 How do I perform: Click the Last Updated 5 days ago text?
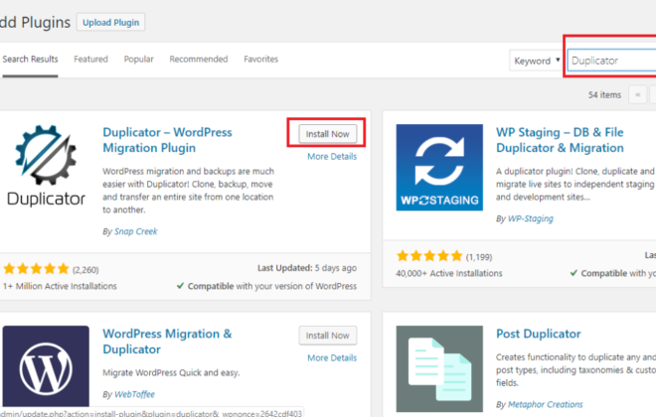tap(307, 268)
